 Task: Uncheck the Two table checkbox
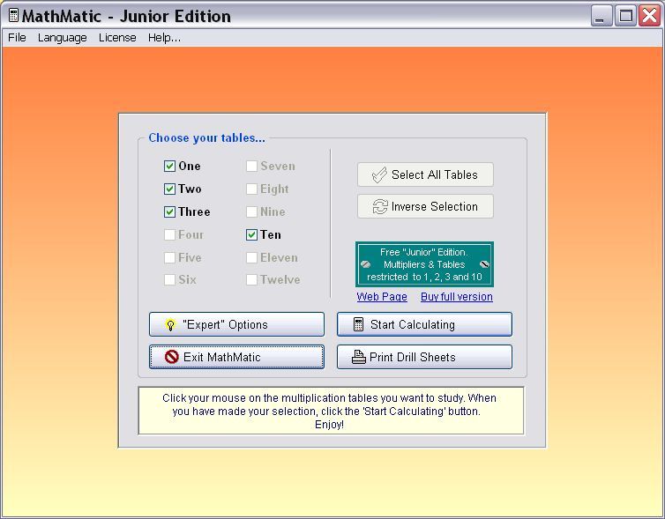point(169,189)
